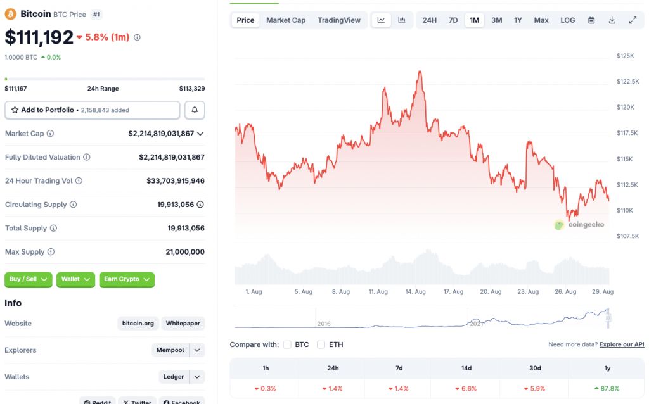Screen dimensions: 649x404
Task: Click the 21,000,000 max supply value
Action: coord(185,252)
